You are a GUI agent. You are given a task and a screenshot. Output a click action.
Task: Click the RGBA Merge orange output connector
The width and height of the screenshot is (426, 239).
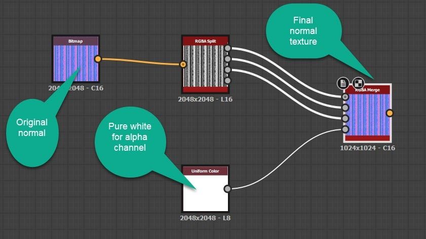pos(390,113)
